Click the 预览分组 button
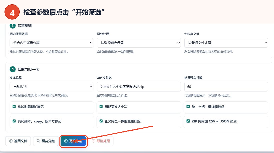This screenshot has width=274, height=153. coord(46,141)
